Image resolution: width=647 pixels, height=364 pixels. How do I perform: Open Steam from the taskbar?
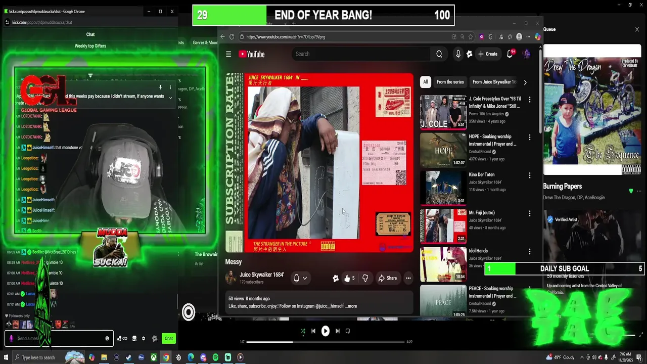(x=128, y=357)
